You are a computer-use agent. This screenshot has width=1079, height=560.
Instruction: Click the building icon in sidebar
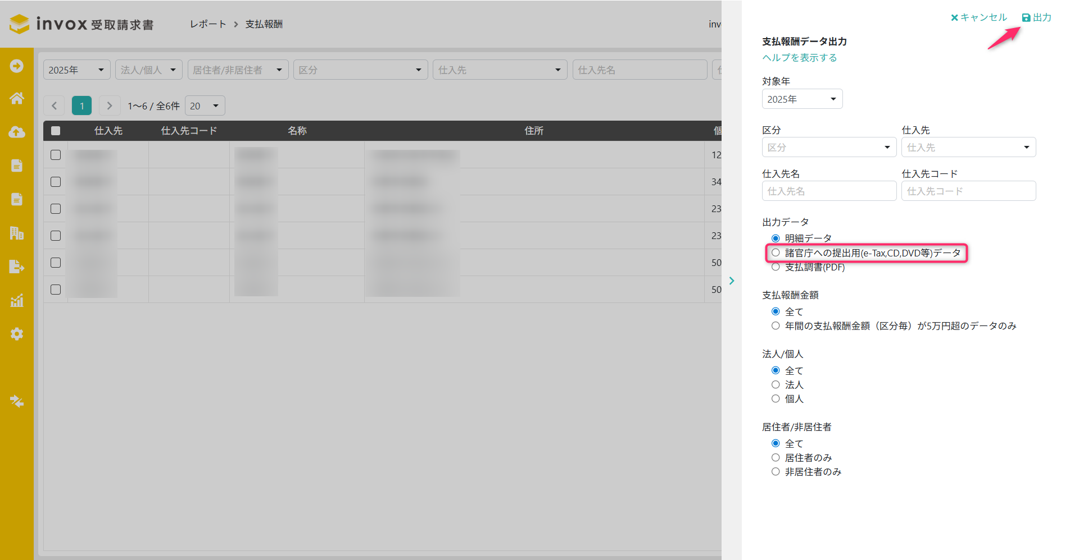[17, 233]
